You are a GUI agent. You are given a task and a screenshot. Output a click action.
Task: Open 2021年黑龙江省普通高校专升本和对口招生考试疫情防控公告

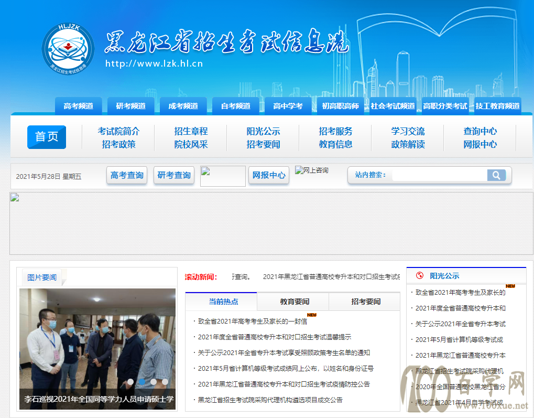284,384
